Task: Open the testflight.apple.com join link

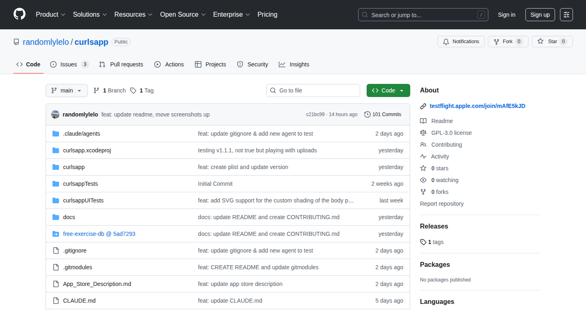Action: 477,106
